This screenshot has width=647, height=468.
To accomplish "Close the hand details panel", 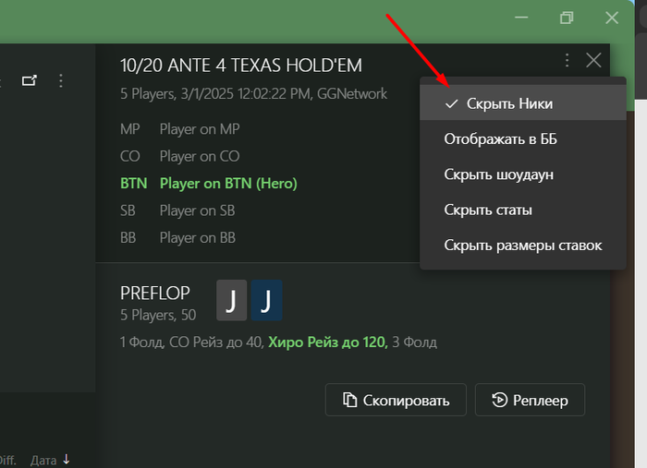I will pyautogui.click(x=593, y=61).
